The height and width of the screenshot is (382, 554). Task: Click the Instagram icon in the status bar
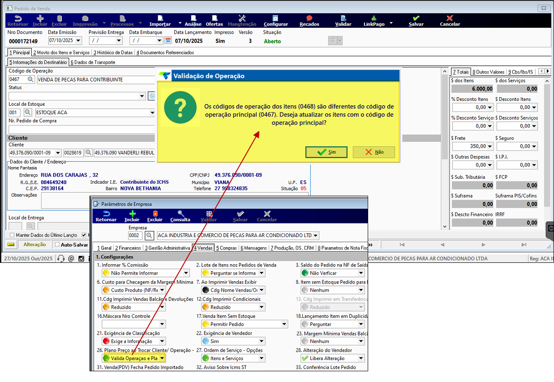(81, 259)
